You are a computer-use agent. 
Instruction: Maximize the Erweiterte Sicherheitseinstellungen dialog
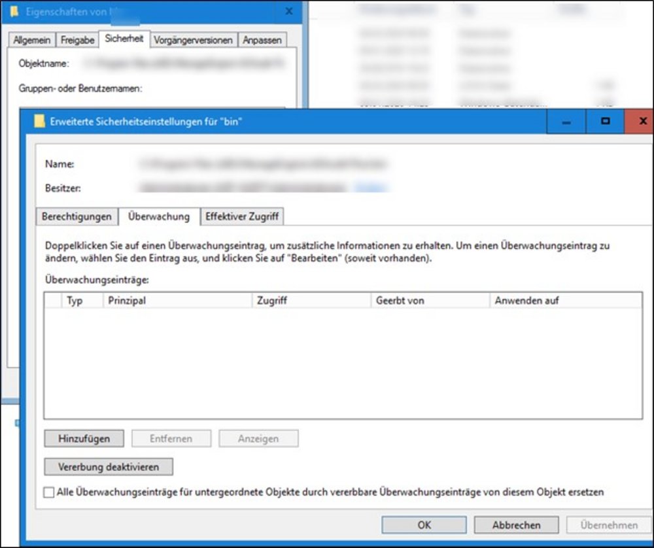pos(605,122)
